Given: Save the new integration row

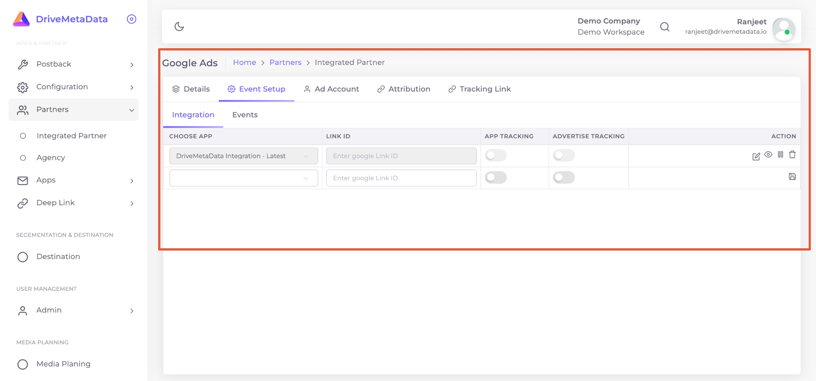Looking at the screenshot, I should (x=792, y=177).
